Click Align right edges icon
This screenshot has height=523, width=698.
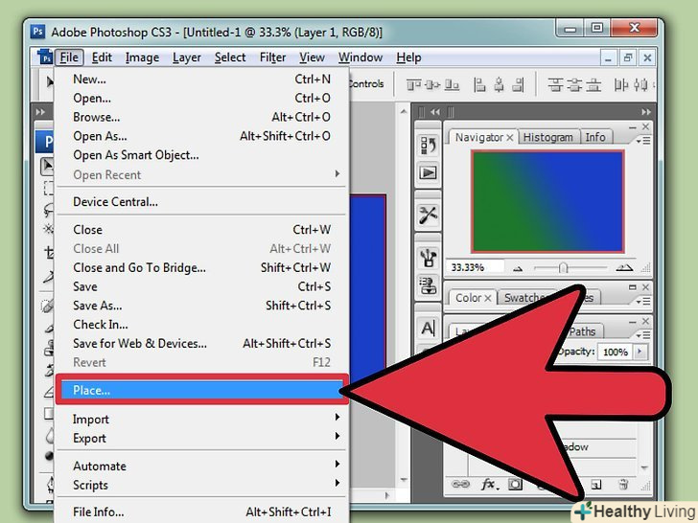point(518,84)
